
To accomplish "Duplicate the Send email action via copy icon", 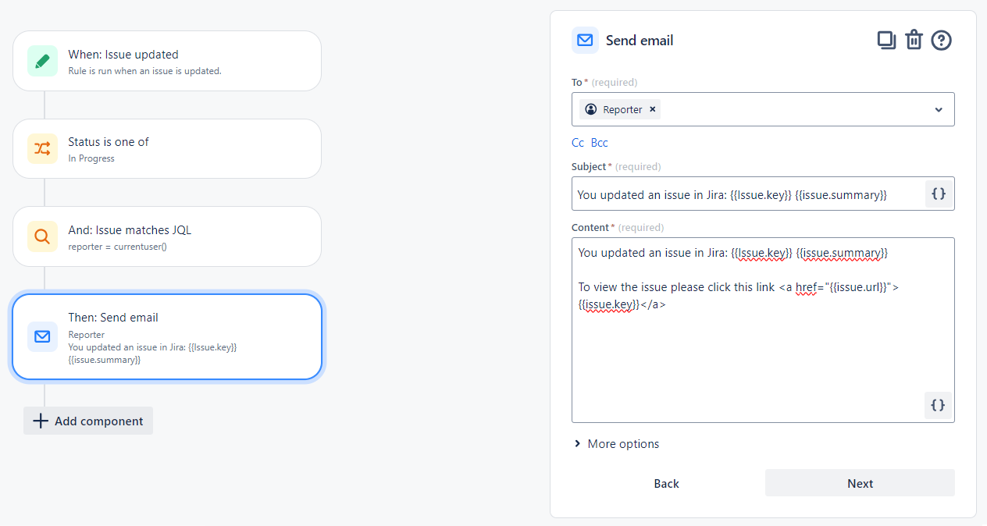I will pos(886,40).
